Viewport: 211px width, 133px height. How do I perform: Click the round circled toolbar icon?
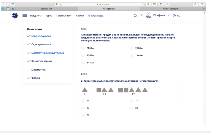(161, 4)
